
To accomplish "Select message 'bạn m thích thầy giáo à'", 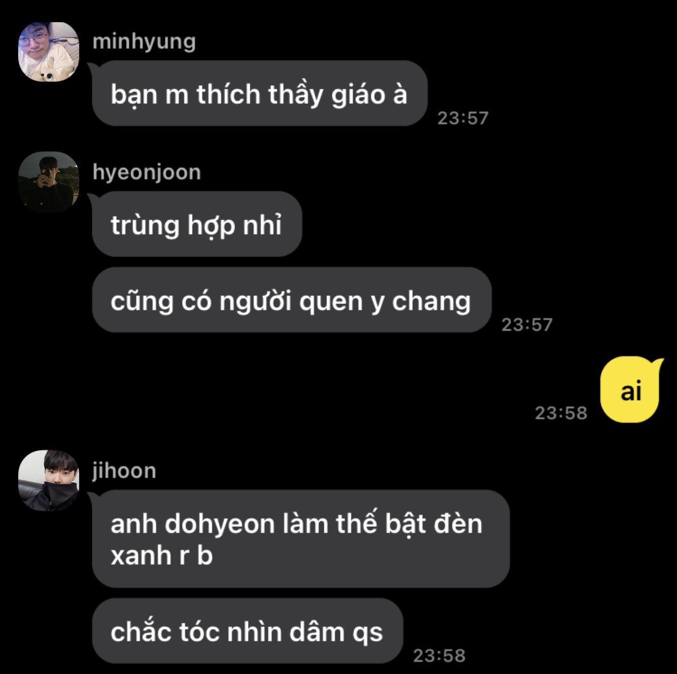I will (259, 93).
